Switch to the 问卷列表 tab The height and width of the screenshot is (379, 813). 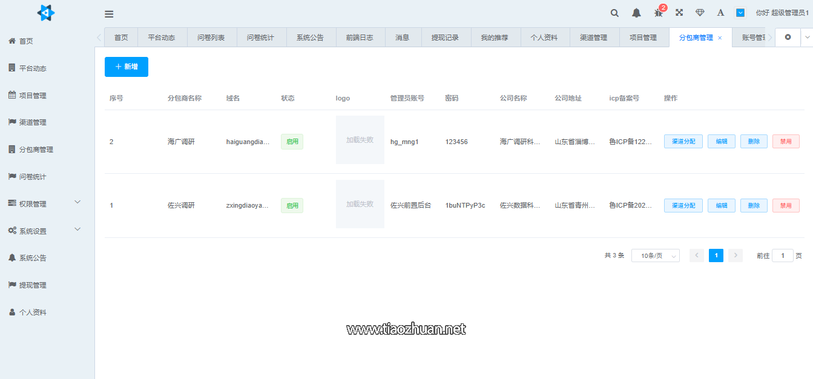coord(211,38)
